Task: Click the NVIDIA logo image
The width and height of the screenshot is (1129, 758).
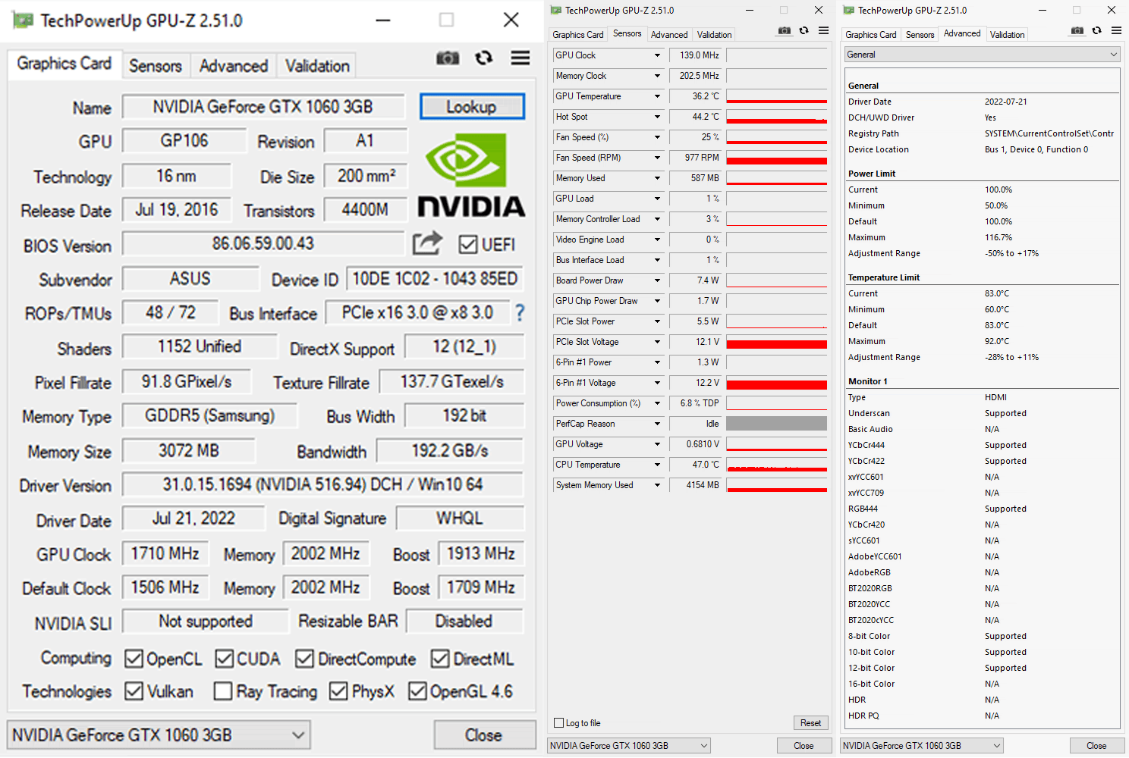Action: click(x=470, y=174)
